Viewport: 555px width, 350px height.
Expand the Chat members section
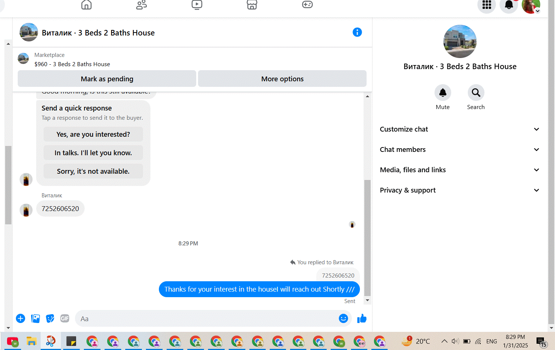460,149
